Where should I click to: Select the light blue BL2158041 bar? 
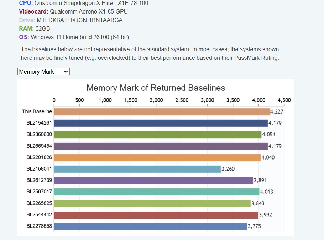tap(137, 169)
